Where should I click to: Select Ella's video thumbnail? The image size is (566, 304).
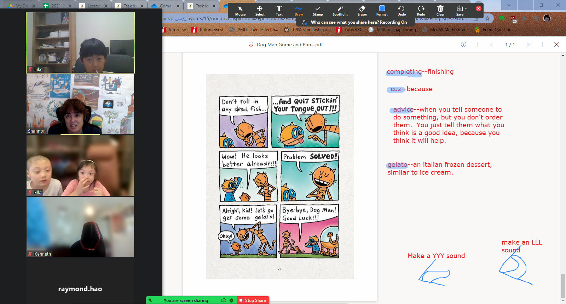coord(80,166)
